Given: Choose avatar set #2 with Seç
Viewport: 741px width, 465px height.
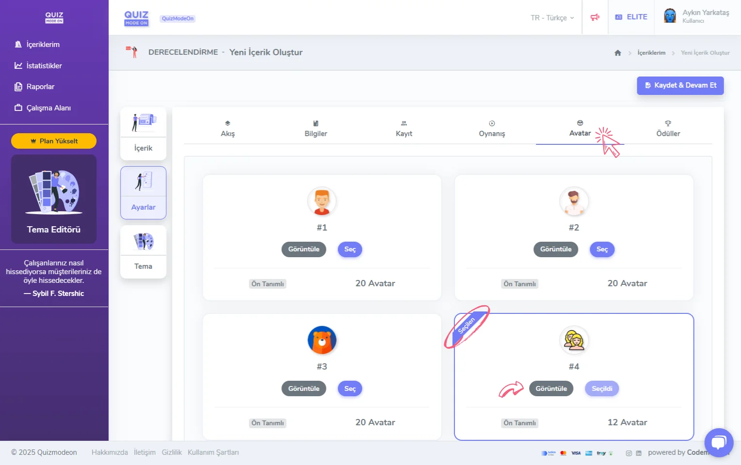Looking at the screenshot, I should click(602, 249).
